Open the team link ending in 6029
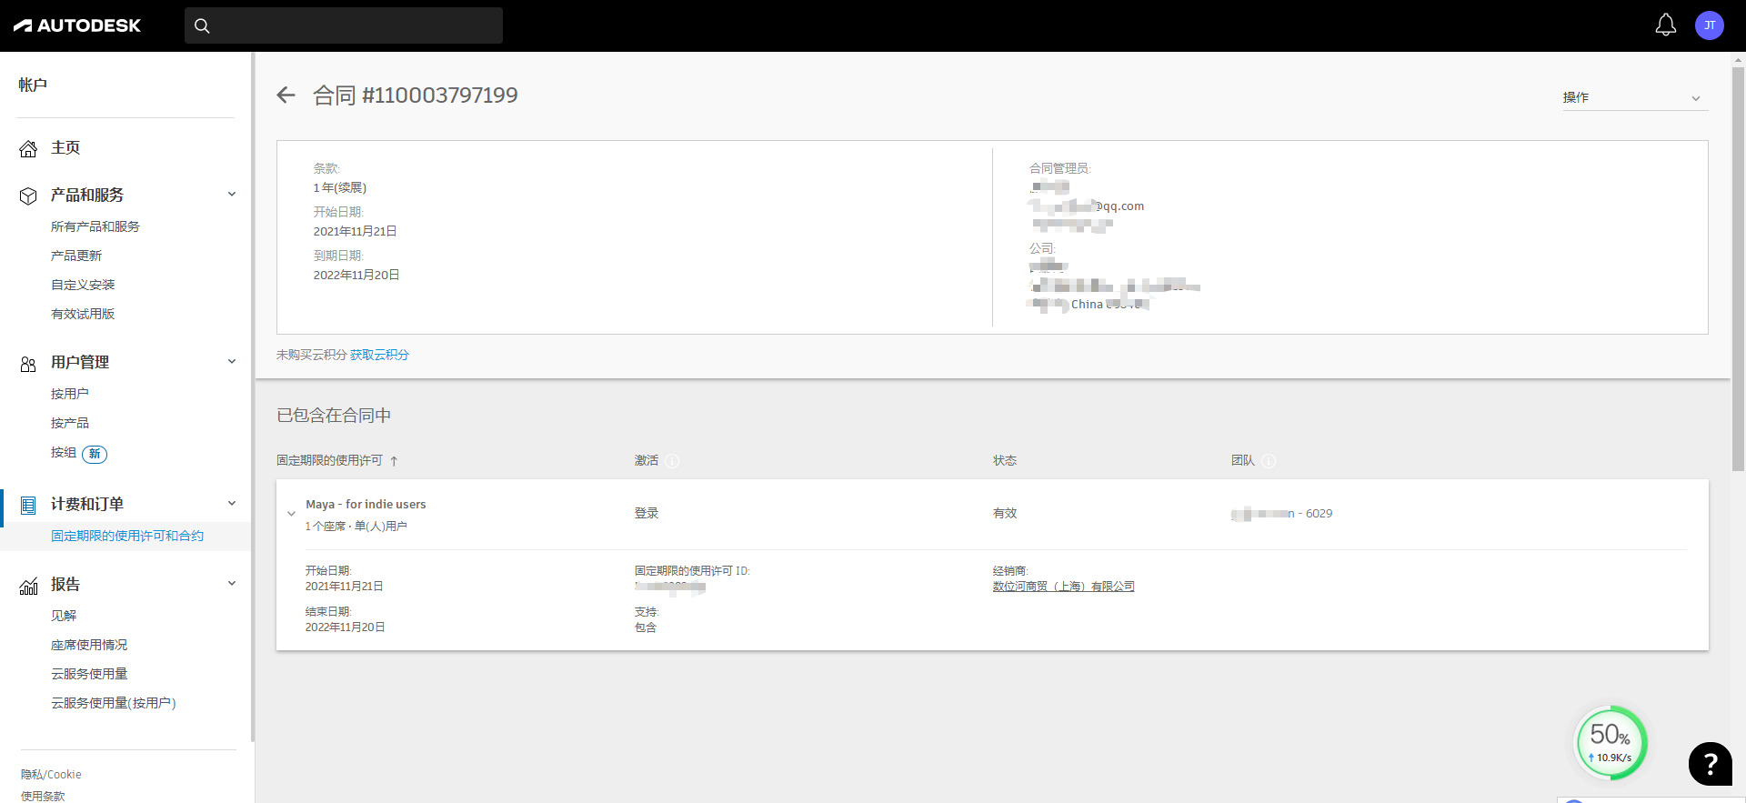 (1281, 514)
